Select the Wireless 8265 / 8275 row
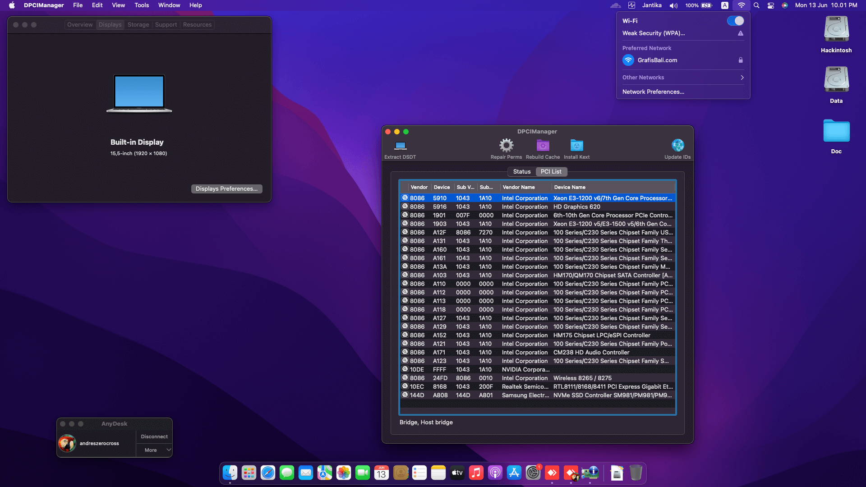 pos(538,378)
